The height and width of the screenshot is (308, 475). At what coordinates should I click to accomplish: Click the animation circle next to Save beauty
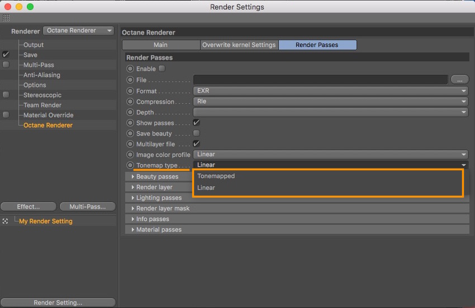point(130,133)
